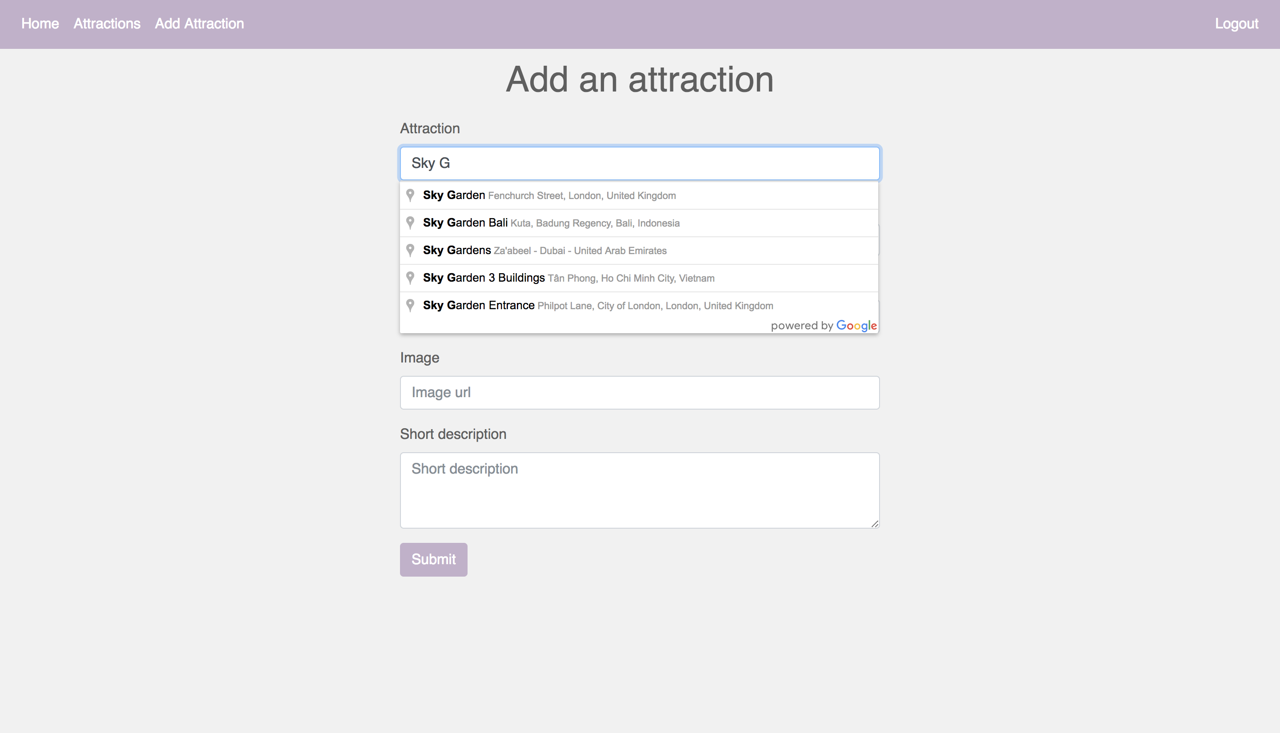Click pin icon beside Sky Gardens Dubai

[410, 250]
